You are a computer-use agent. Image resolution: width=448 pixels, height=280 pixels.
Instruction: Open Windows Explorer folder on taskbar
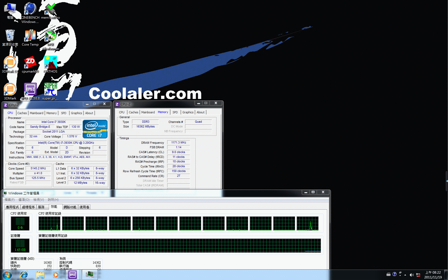click(x=40, y=275)
